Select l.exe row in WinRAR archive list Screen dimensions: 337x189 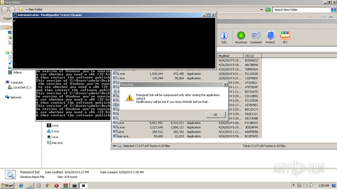tap(187, 132)
